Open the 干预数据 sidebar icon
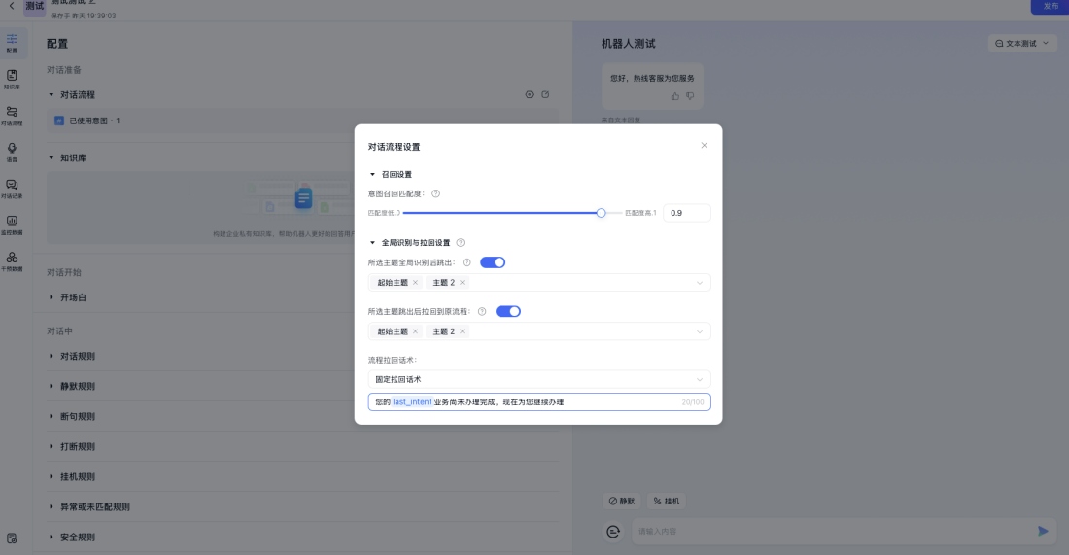This screenshot has width=1069, height=555. (x=13, y=261)
